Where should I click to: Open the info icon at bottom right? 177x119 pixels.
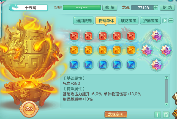coord(157,115)
